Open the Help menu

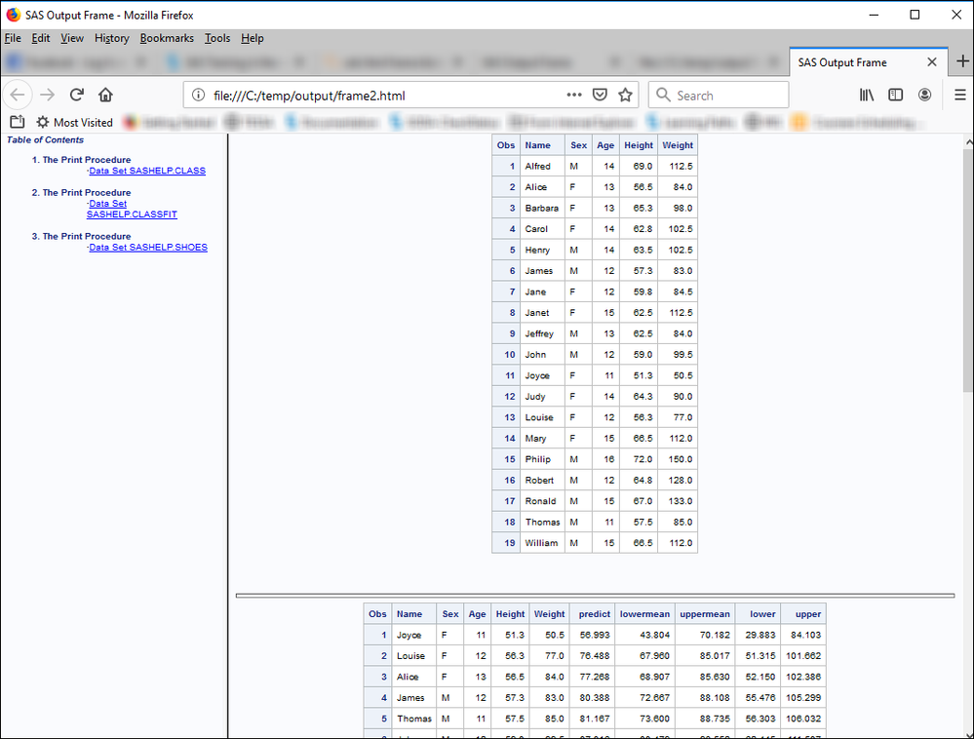click(253, 38)
